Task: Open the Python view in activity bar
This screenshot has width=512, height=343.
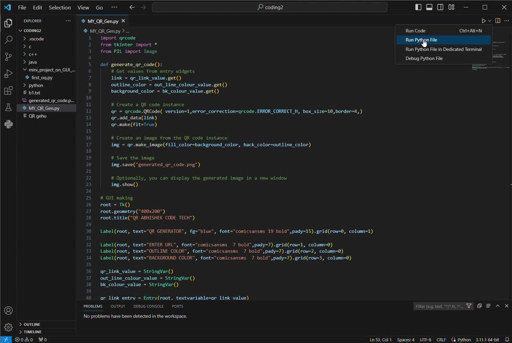Action: (x=8, y=124)
